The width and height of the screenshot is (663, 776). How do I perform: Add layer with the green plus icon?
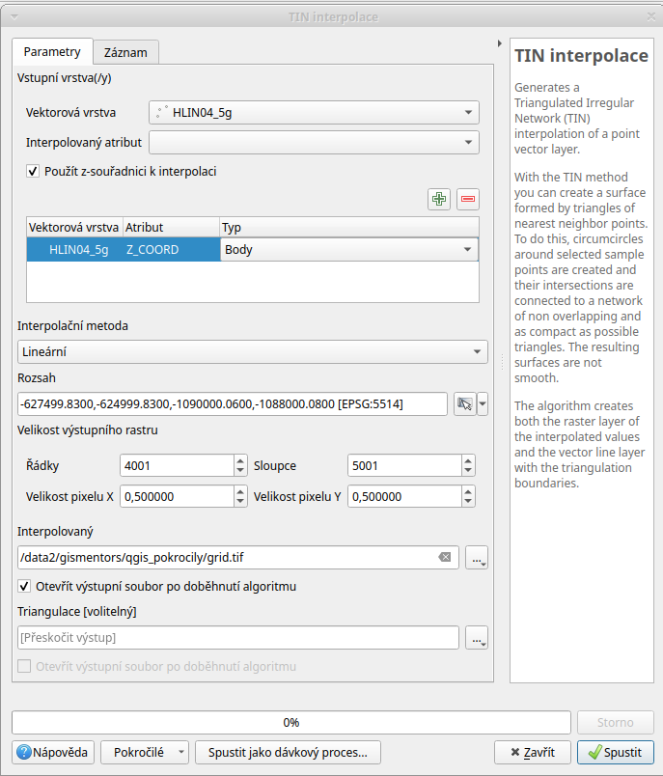[x=439, y=199]
